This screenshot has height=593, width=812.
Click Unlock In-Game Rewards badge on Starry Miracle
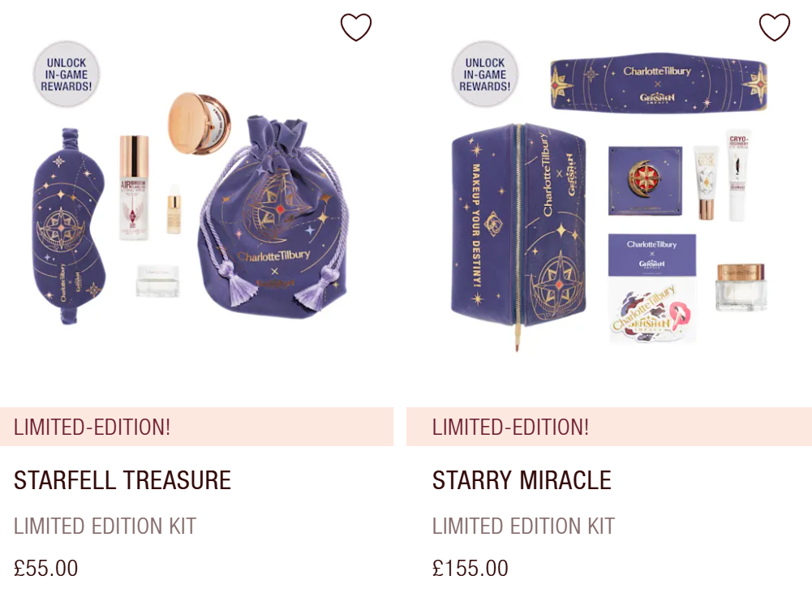point(485,75)
